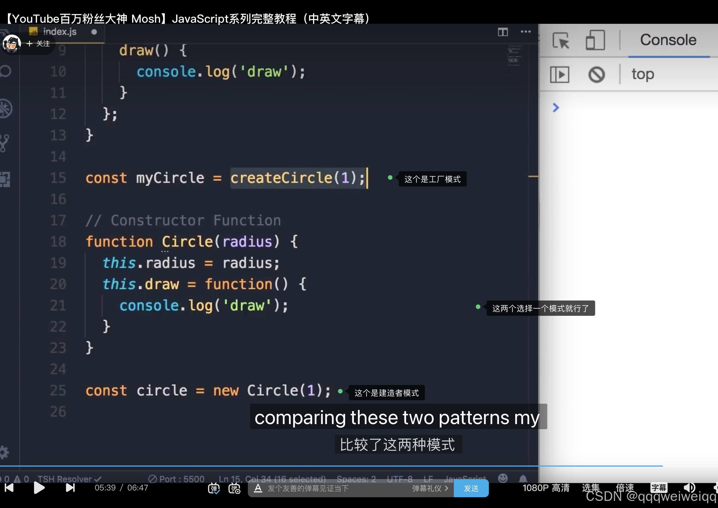718x508 pixels.
Task: Click Port : 5500 in status bar
Action: (x=176, y=479)
